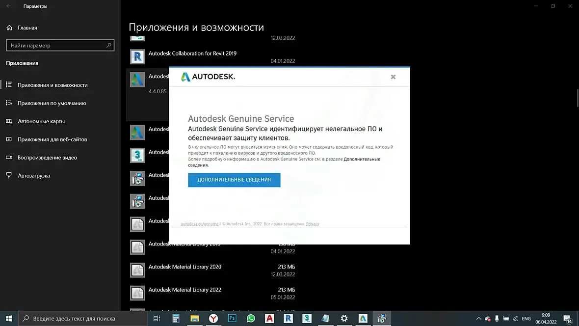The image size is (579, 326).
Task: Click the search magnifier icon in Settings
Action: [x=108, y=46]
